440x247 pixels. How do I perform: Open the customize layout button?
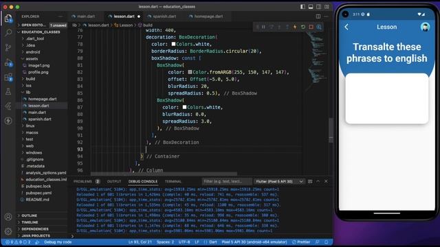[x=327, y=6]
